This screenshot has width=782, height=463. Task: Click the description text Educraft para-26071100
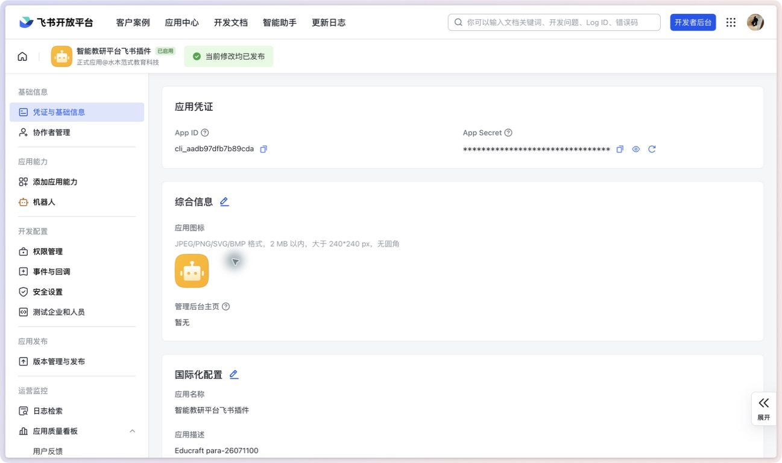point(216,450)
